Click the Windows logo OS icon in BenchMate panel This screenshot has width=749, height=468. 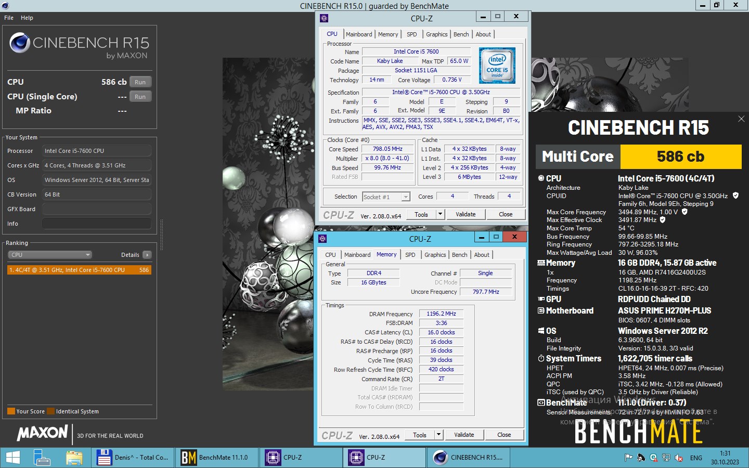pos(541,331)
